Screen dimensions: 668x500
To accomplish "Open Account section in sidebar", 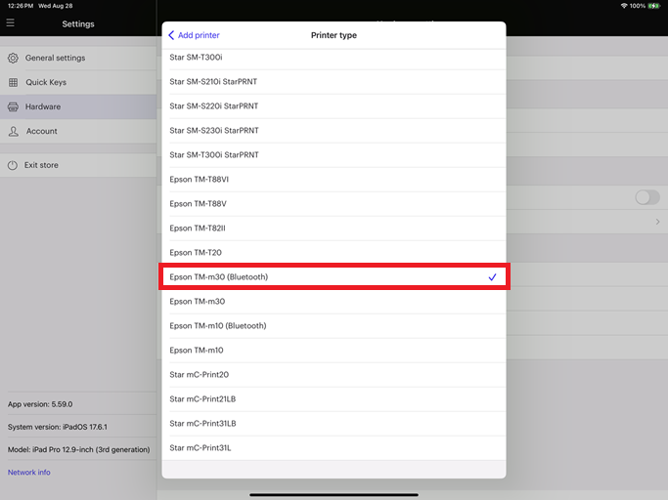I will pos(78,131).
